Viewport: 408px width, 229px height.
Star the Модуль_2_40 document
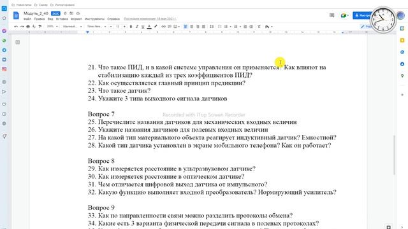pos(65,13)
